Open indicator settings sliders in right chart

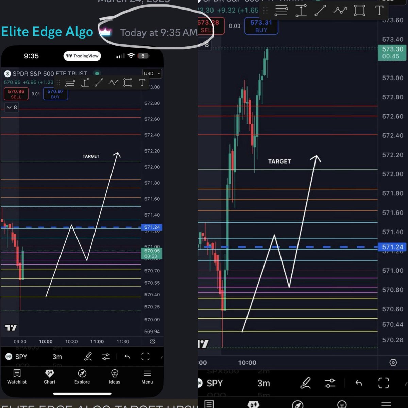click(330, 383)
